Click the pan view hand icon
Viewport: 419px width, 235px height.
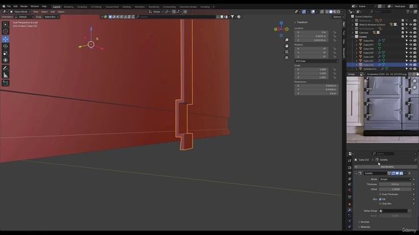pyautogui.click(x=287, y=46)
